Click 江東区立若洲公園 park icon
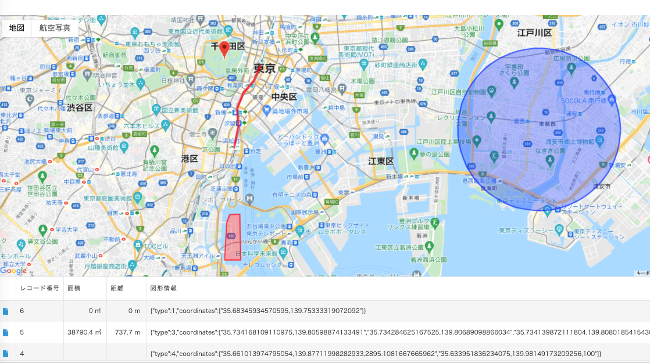The width and height of the screenshot is (650, 363). (x=430, y=247)
